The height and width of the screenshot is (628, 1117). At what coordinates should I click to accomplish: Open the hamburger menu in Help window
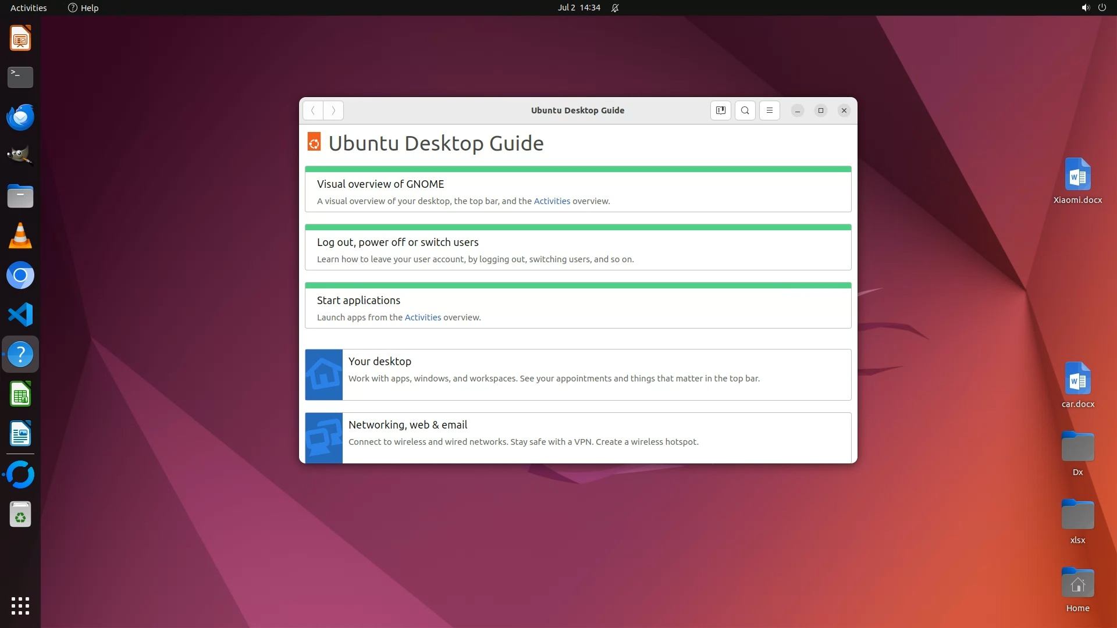pyautogui.click(x=769, y=110)
